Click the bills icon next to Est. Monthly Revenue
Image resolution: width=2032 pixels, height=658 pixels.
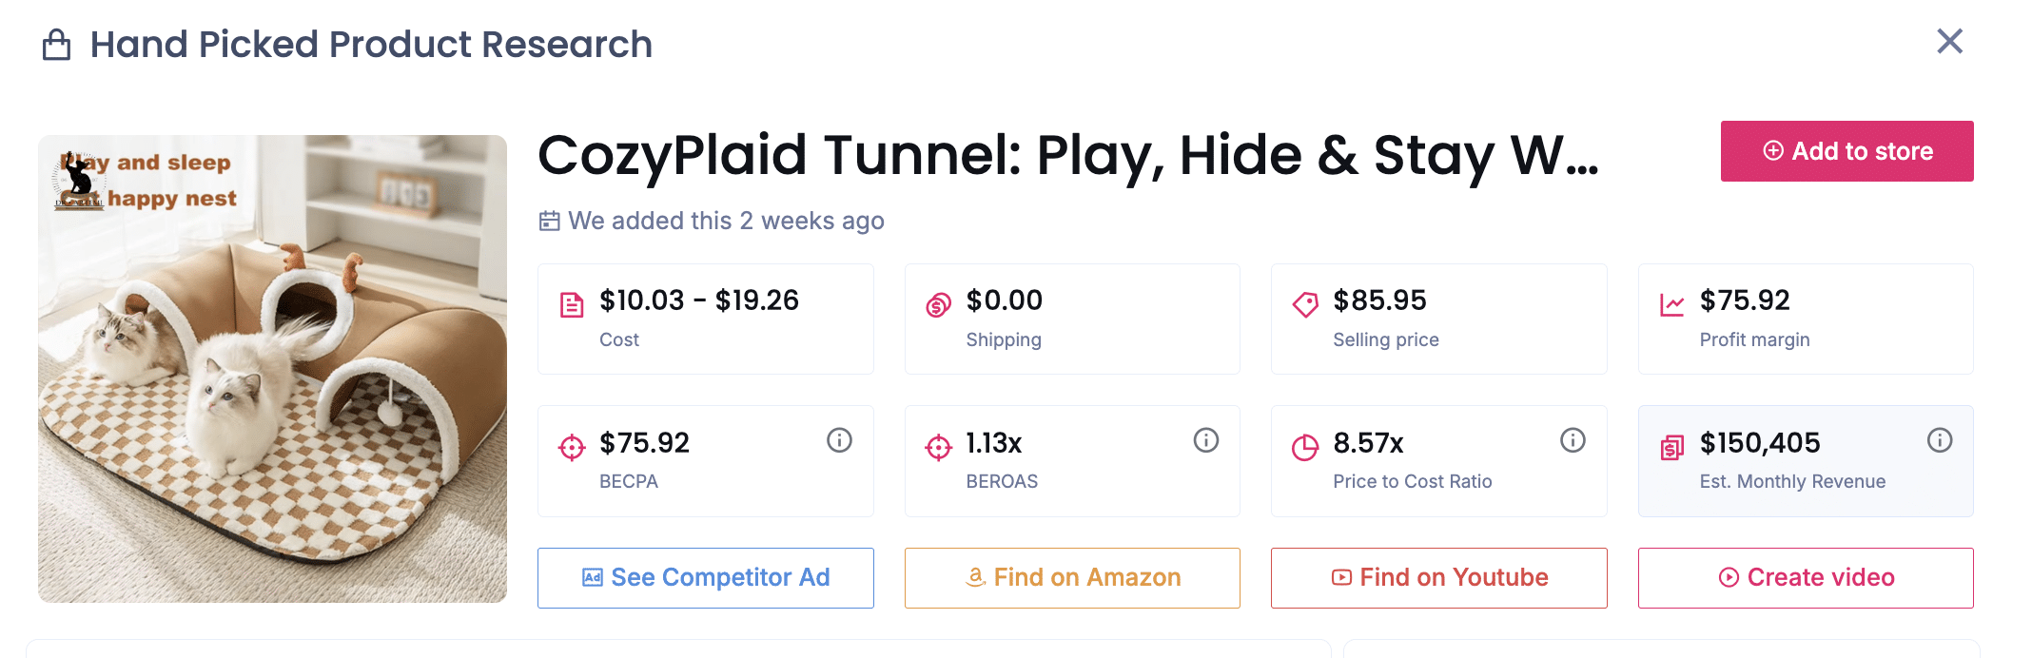point(1671,445)
